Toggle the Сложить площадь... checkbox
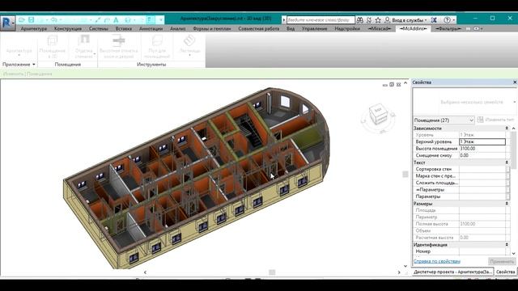Image resolution: width=518 pixels, height=291 pixels. 507,183
